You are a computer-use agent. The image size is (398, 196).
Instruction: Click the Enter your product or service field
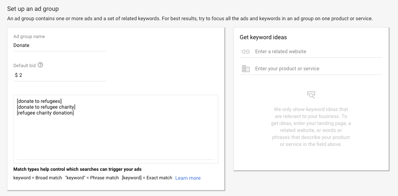(x=318, y=69)
